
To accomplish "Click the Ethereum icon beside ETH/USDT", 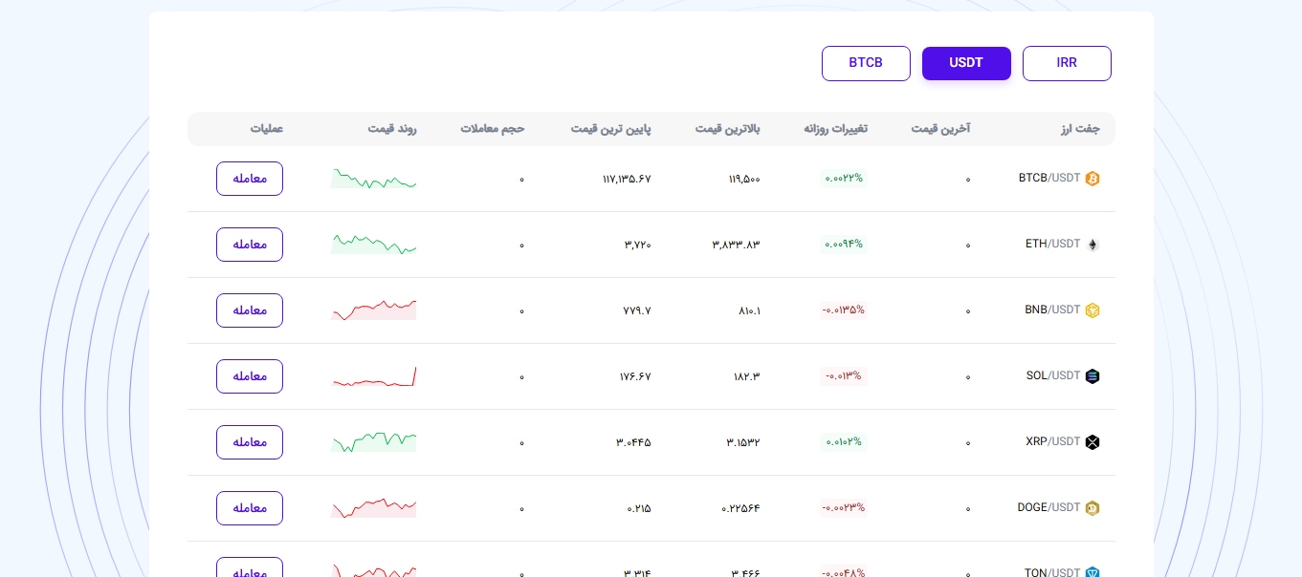I will (1092, 245).
